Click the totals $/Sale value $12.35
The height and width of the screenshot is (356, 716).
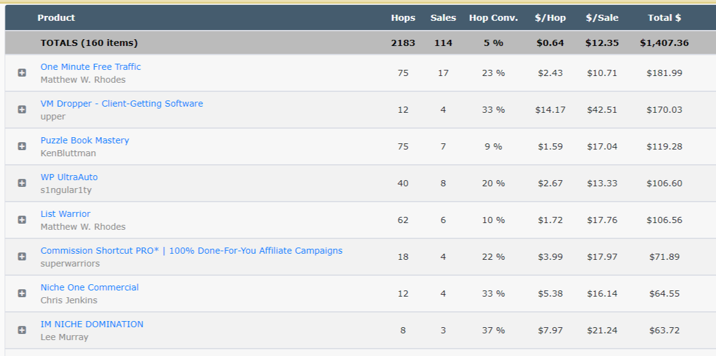pos(602,43)
